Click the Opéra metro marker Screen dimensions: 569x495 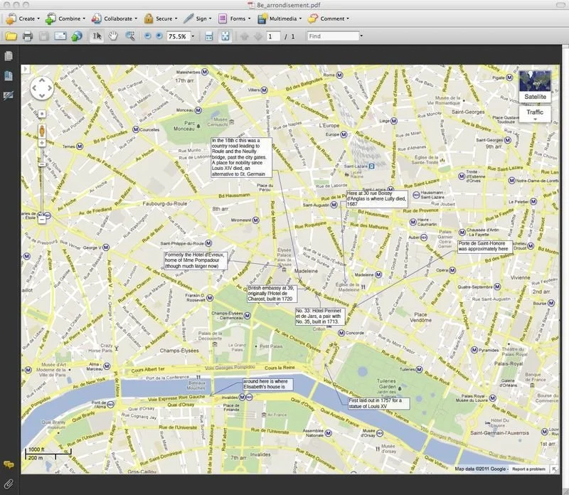coord(452,270)
